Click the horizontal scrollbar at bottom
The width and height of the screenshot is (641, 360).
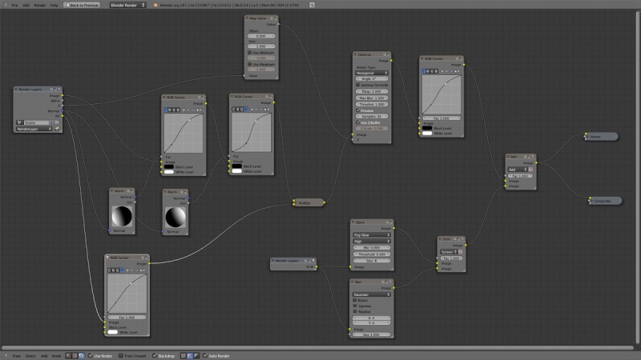tap(317, 348)
